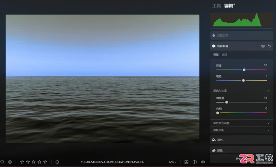Click the circled minus color label icon
The height and width of the screenshot is (167, 276).
57,162
